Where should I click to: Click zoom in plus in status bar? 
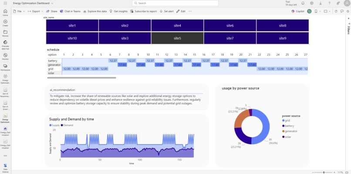click(334, 172)
